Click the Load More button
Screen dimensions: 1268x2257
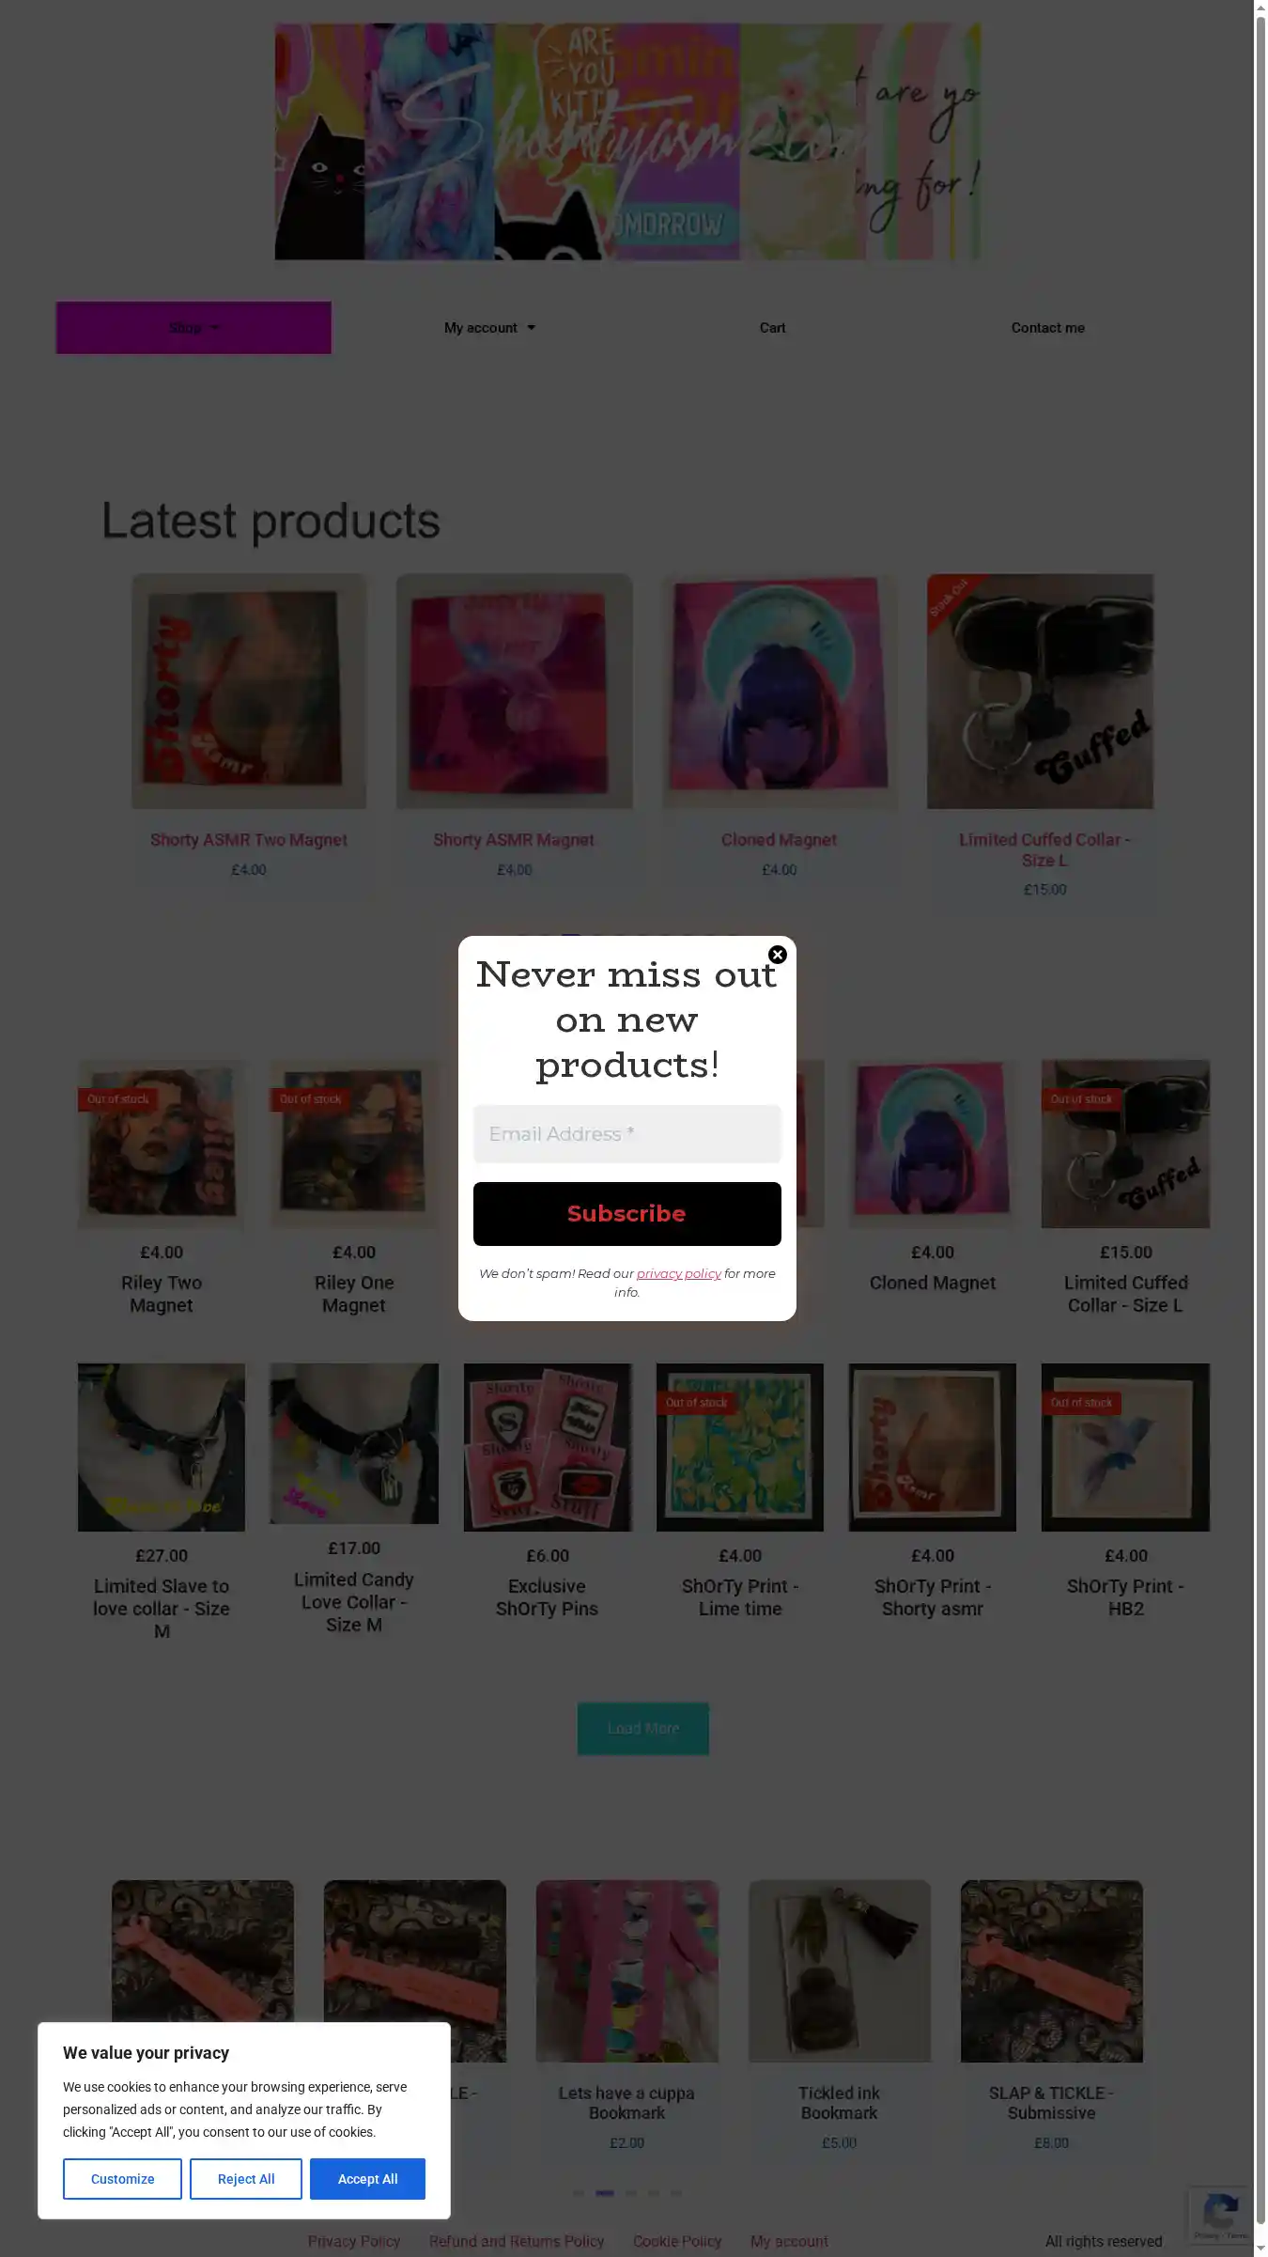click(x=642, y=1729)
